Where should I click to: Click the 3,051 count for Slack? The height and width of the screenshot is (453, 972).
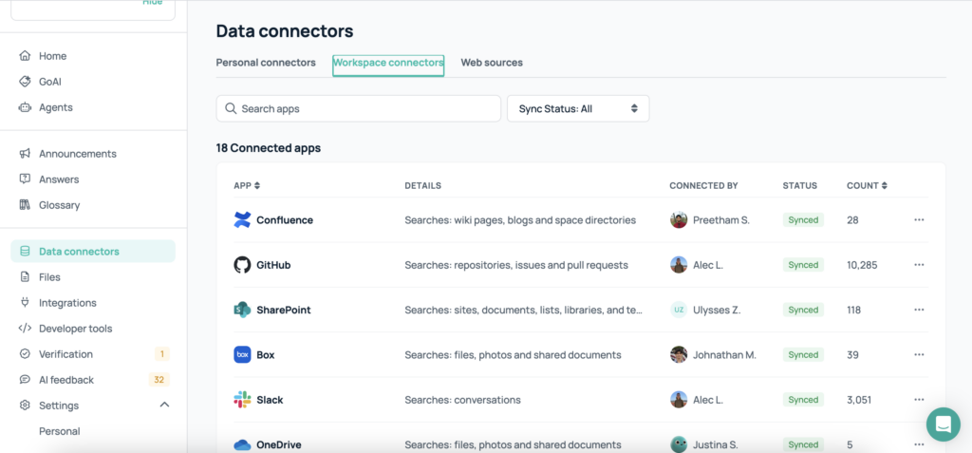click(x=860, y=400)
